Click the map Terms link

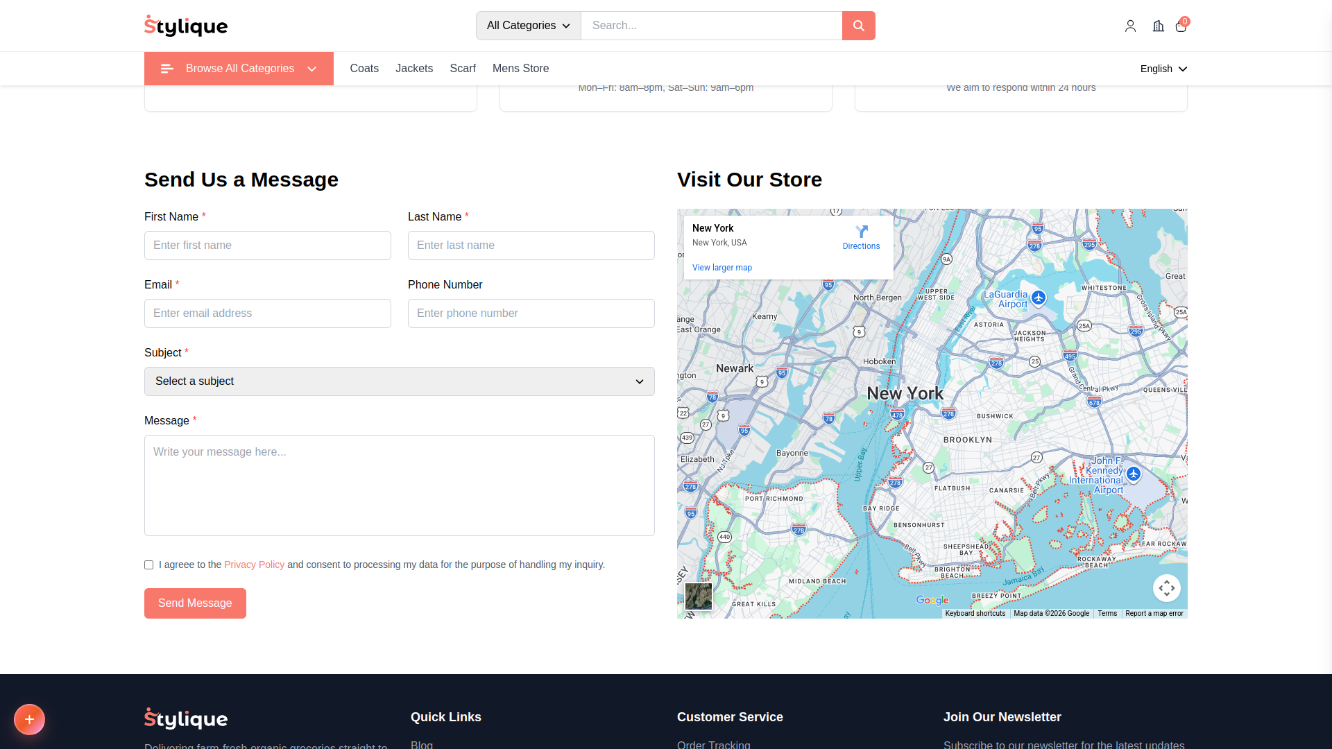pos(1107,614)
